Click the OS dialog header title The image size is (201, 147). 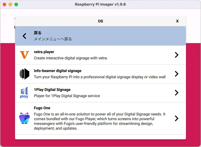(x=100, y=21)
